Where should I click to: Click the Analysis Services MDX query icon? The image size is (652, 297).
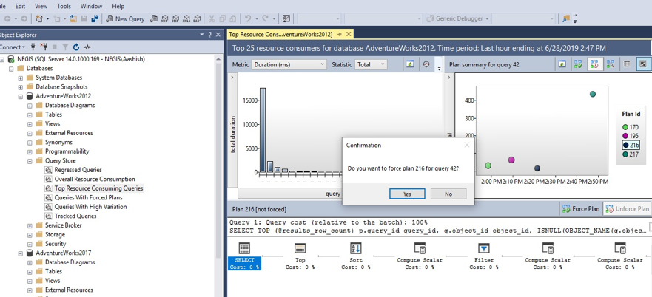(x=164, y=18)
